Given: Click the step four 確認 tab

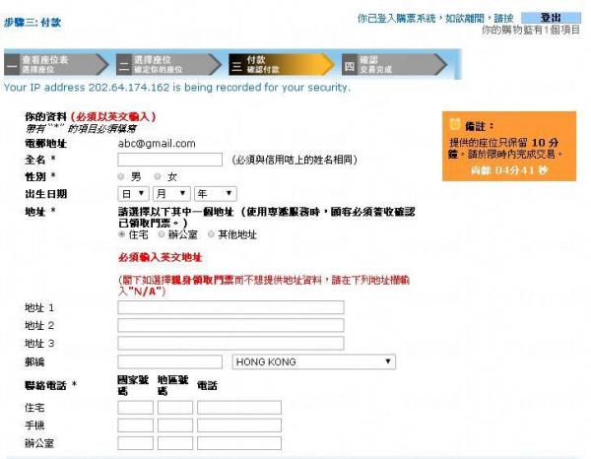Looking at the screenshot, I should pyautogui.click(x=392, y=65).
